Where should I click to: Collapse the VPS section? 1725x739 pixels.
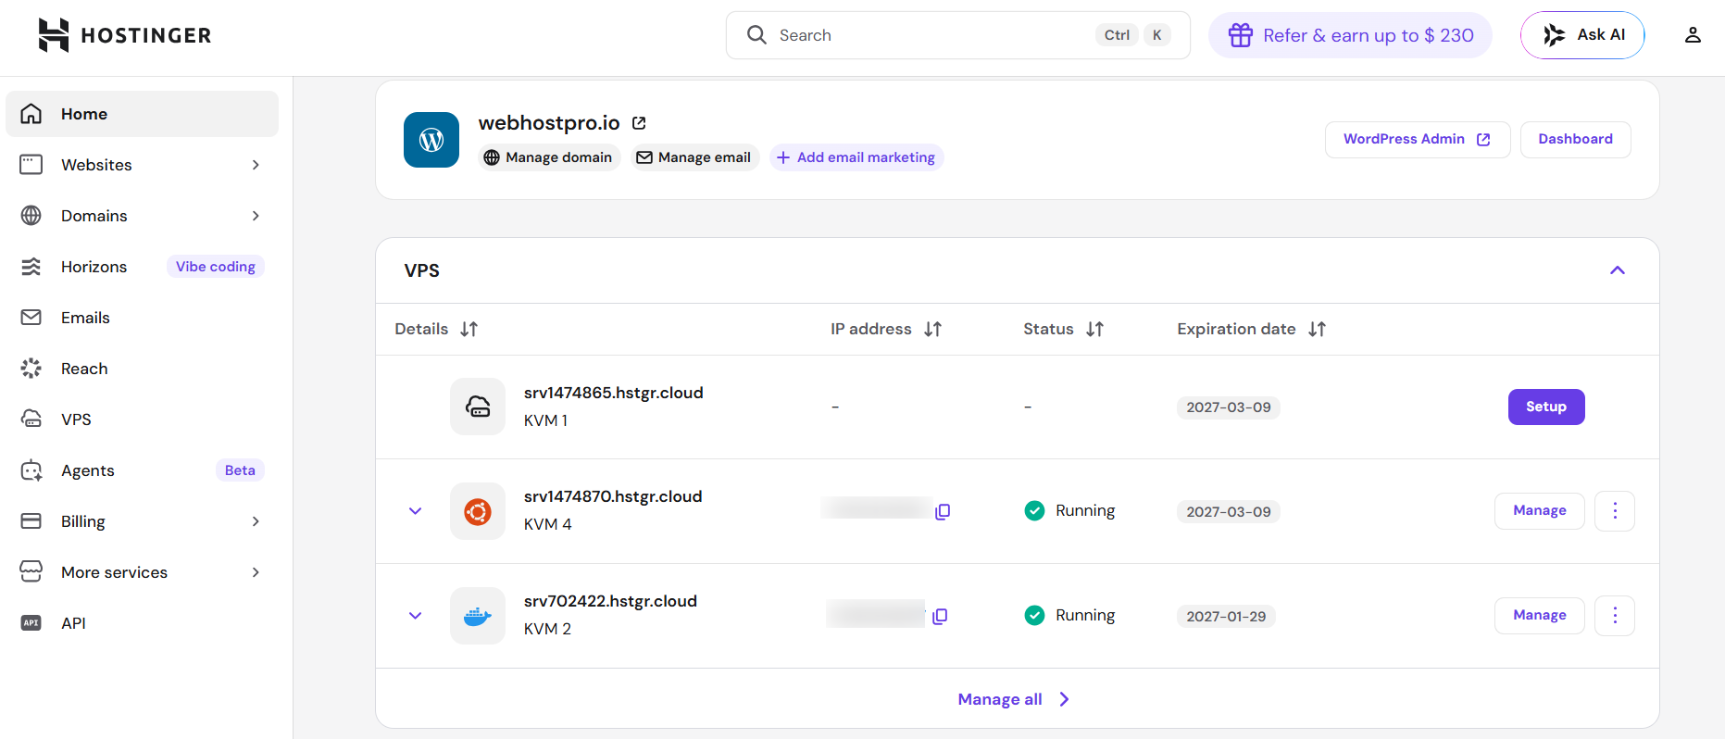tap(1618, 270)
